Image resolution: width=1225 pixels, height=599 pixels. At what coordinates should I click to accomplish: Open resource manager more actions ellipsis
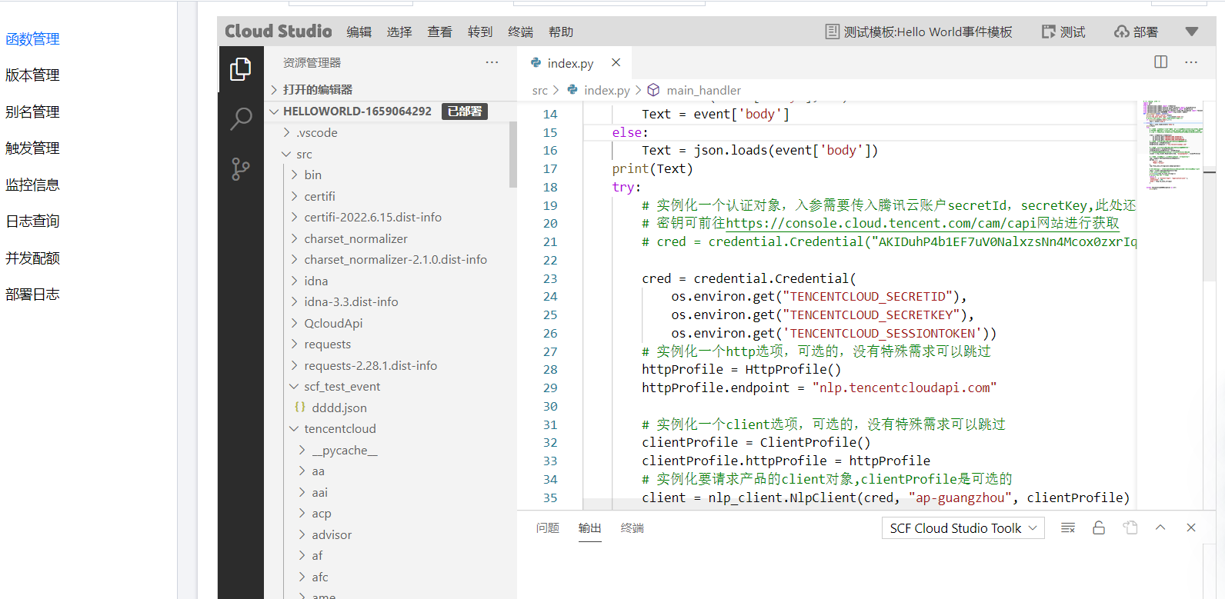(x=492, y=62)
